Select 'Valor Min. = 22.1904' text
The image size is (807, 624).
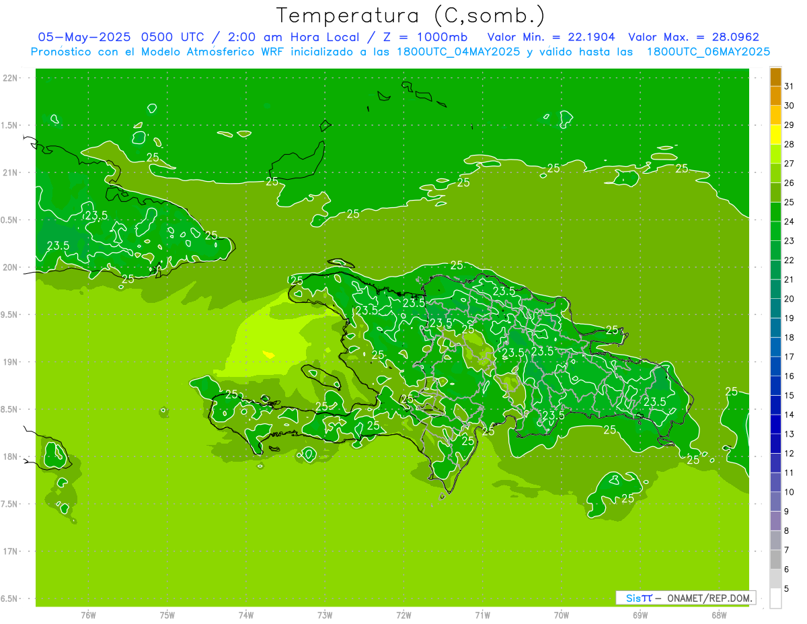click(x=552, y=37)
